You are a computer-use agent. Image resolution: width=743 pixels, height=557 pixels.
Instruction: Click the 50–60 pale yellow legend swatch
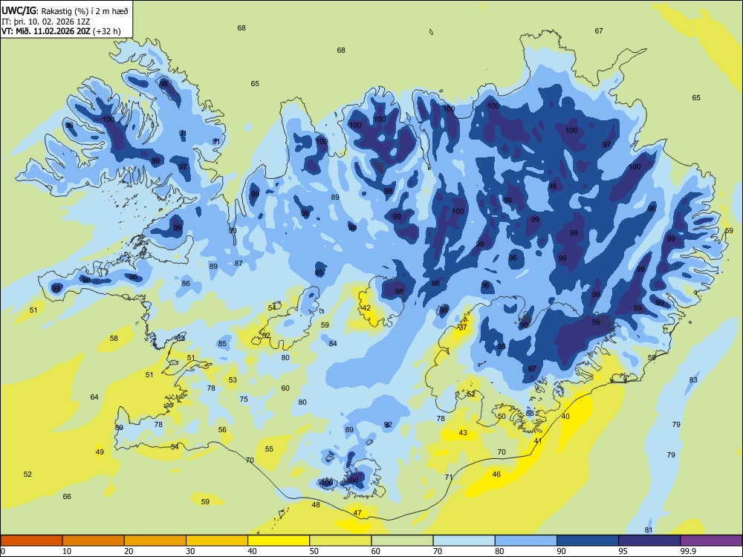tap(340, 541)
